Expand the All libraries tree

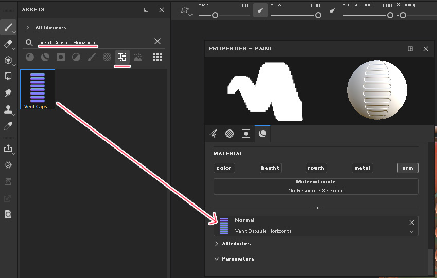click(27, 28)
